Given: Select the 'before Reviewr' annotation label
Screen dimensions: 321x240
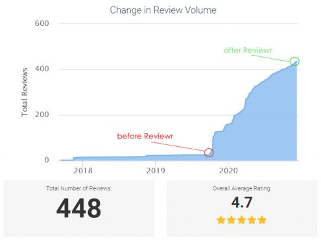Looking at the screenshot, I should pos(145,136).
